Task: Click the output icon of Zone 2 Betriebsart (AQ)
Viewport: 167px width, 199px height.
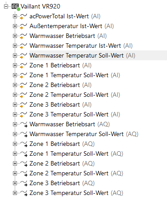Action: 24,164
